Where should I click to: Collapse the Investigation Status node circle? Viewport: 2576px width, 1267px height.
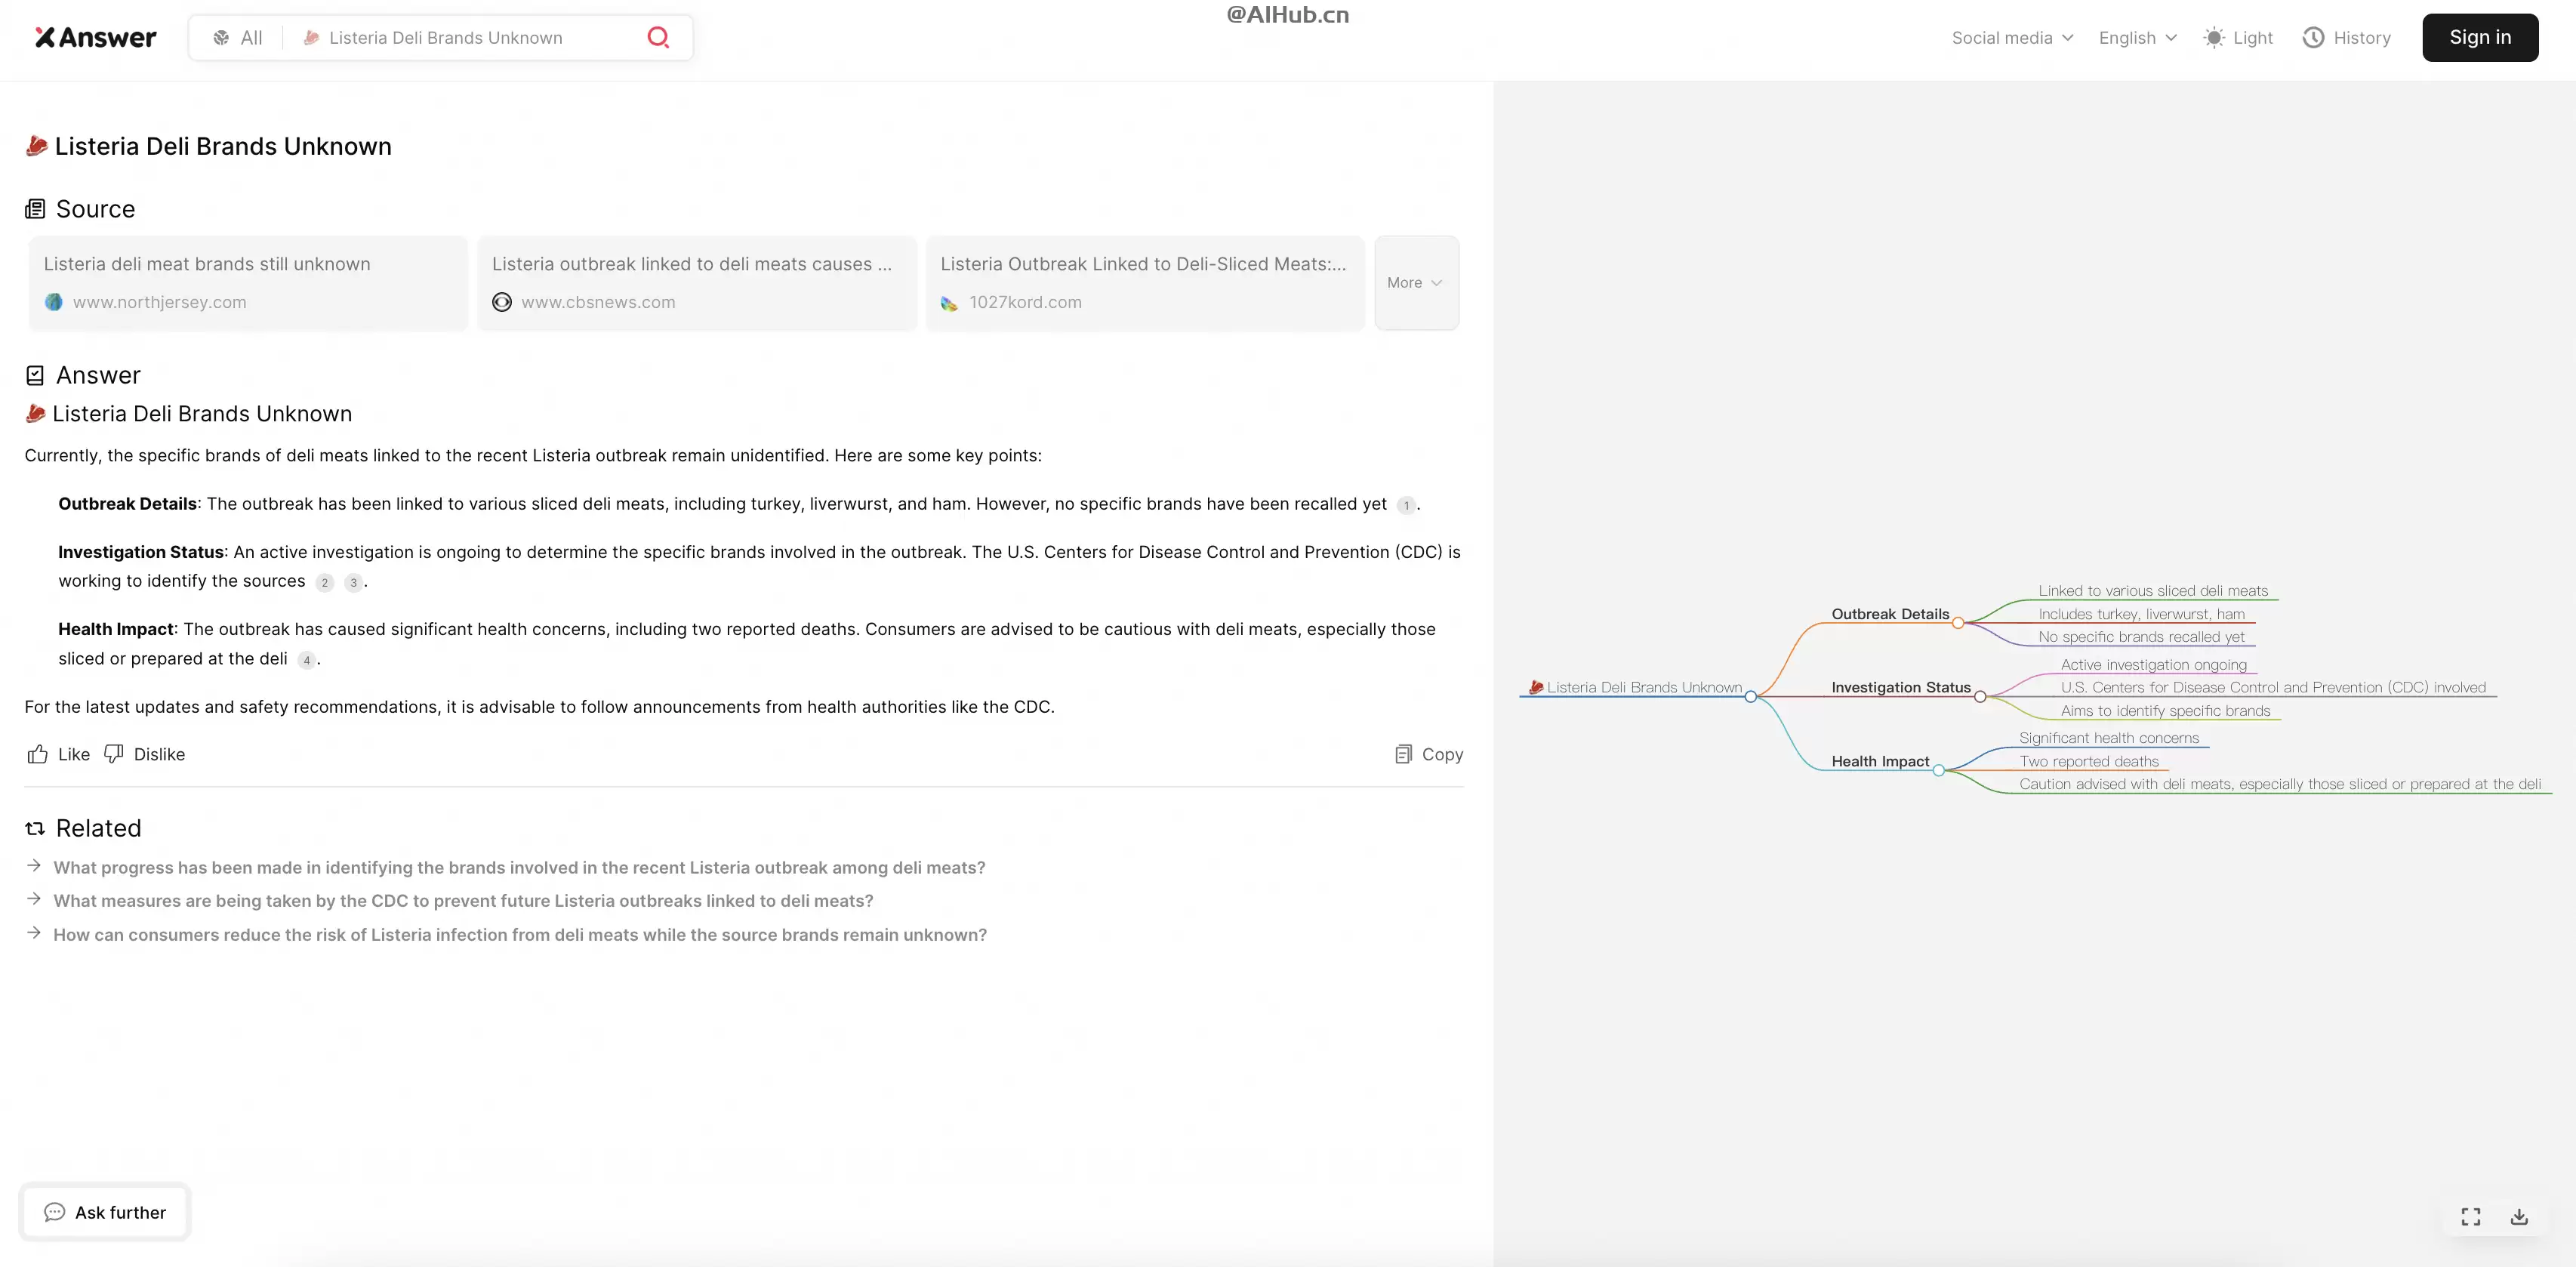click(1980, 697)
